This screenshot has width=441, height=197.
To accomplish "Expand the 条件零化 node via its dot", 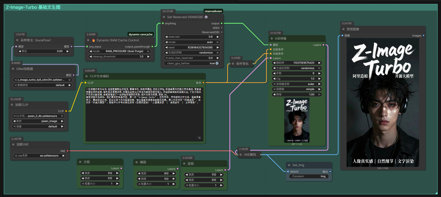I will pyautogui.click(x=233, y=64).
